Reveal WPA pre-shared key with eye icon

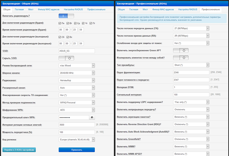(92, 117)
